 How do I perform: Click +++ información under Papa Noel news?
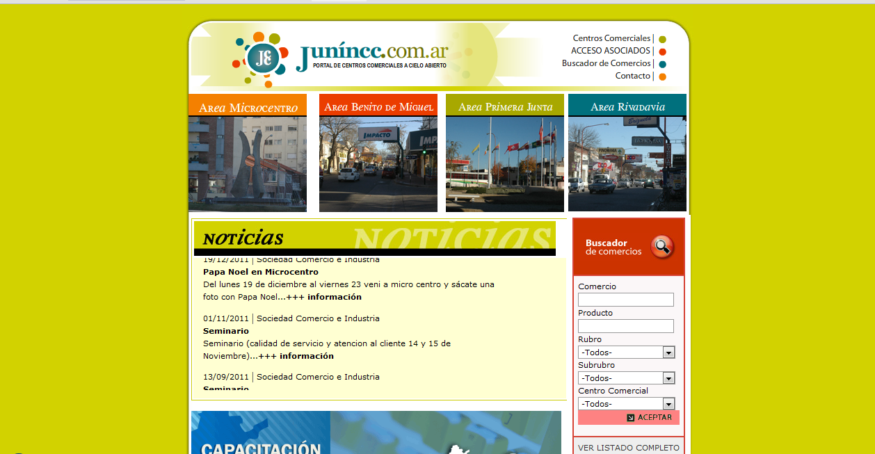pyautogui.click(x=323, y=297)
